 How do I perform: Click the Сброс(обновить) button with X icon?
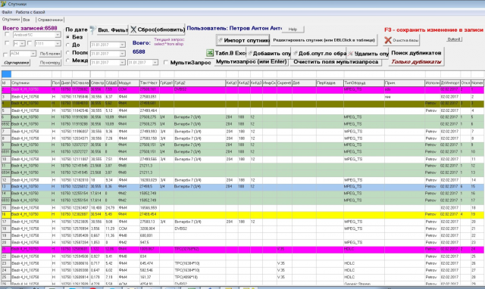pyautogui.click(x=157, y=30)
